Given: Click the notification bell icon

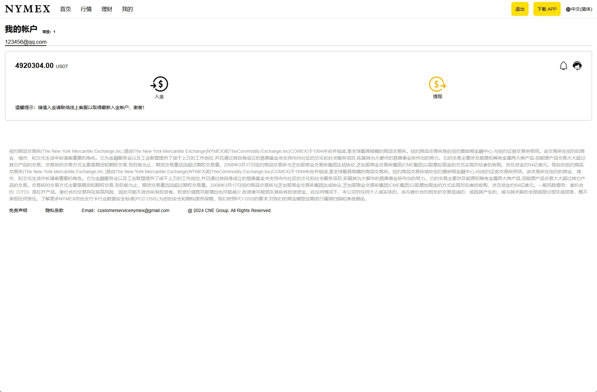Looking at the screenshot, I should pos(564,65).
